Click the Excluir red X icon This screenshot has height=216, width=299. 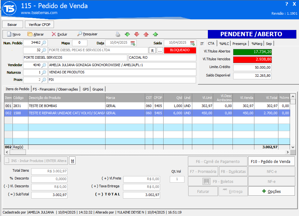pos(54,34)
